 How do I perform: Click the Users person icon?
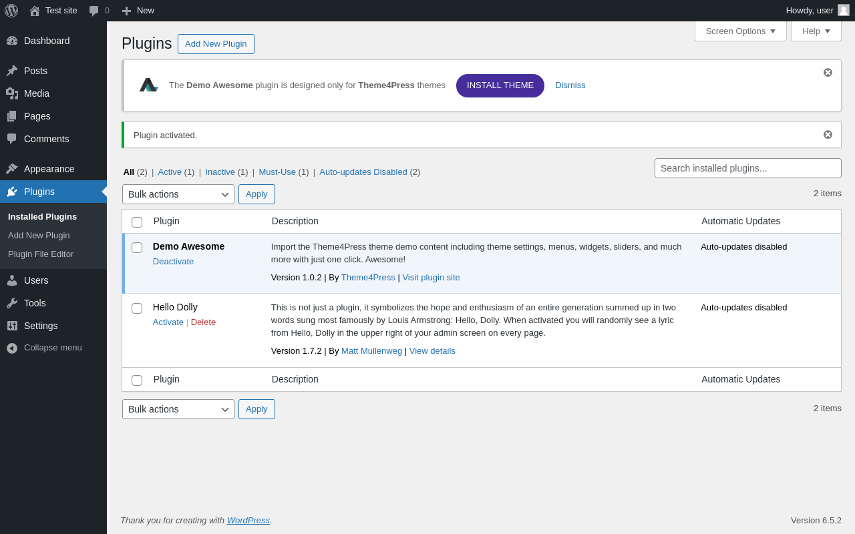tap(12, 280)
